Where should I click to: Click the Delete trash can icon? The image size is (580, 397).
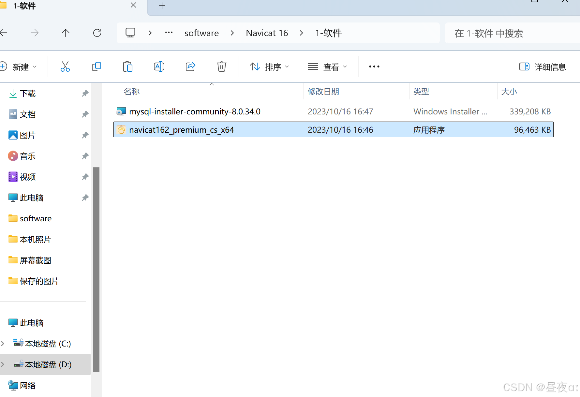pyautogui.click(x=222, y=67)
